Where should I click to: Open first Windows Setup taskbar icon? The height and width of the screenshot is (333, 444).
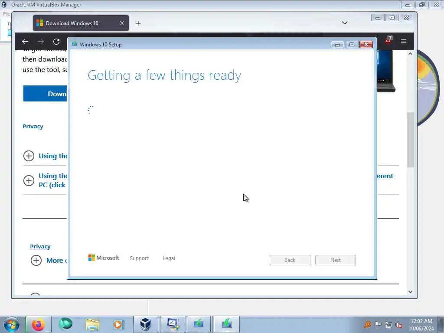tap(199, 324)
